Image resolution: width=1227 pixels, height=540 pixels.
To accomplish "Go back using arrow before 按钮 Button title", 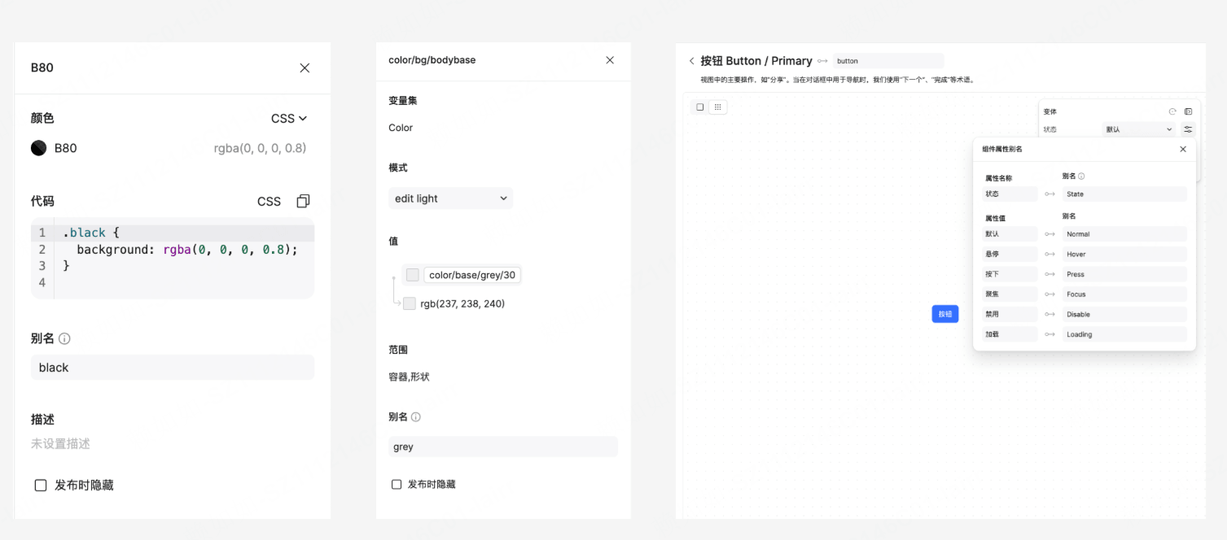I will tap(692, 61).
